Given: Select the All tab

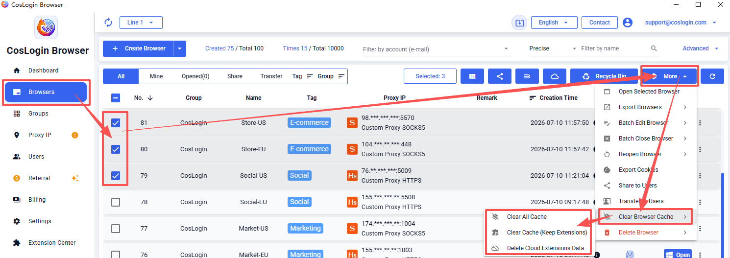Looking at the screenshot, I should coord(121,76).
